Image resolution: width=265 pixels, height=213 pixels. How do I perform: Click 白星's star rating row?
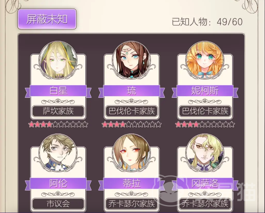coord(58,125)
